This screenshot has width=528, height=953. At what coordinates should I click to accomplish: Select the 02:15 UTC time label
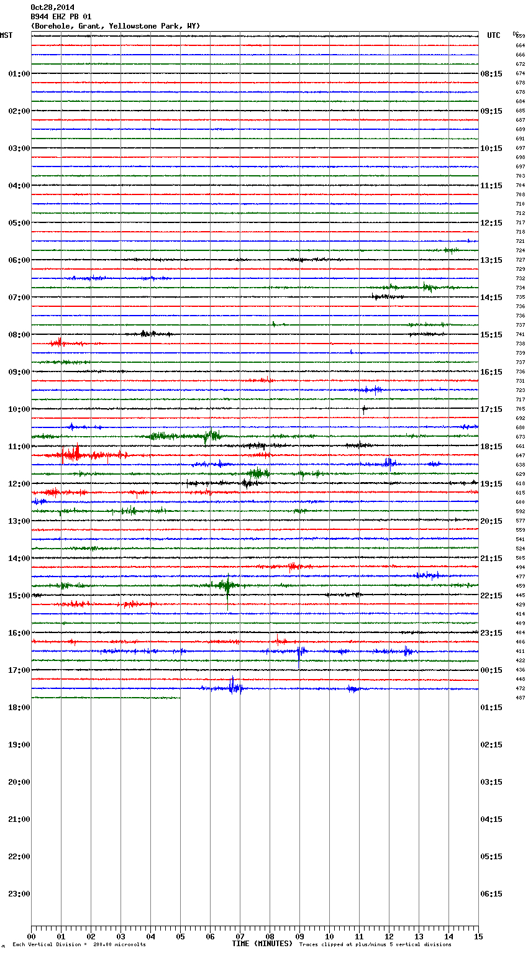pyautogui.click(x=491, y=745)
